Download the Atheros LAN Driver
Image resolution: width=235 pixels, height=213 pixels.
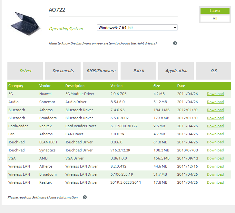(215, 134)
